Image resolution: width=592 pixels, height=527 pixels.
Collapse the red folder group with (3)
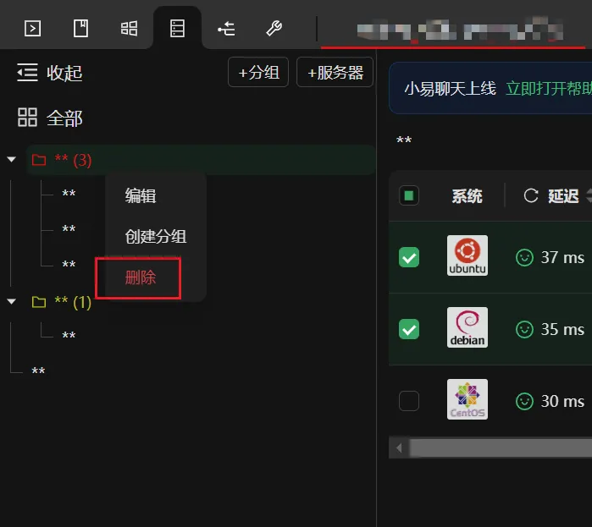coord(12,160)
